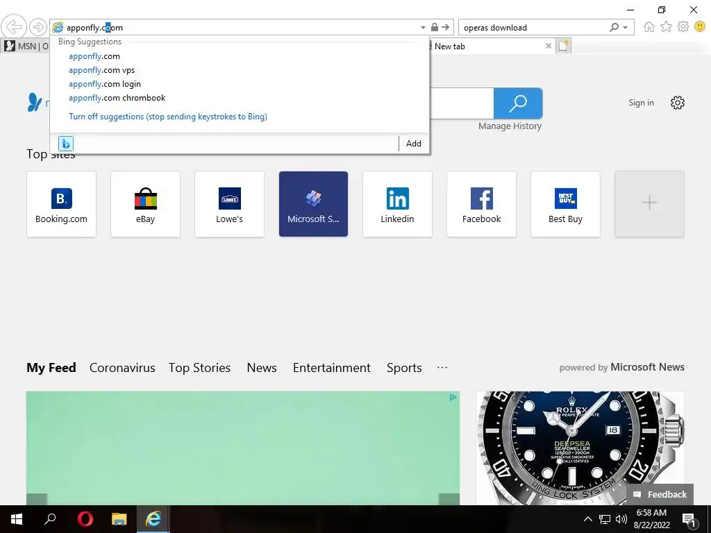Open the address bar autocomplete dropdown arrow

(423, 28)
